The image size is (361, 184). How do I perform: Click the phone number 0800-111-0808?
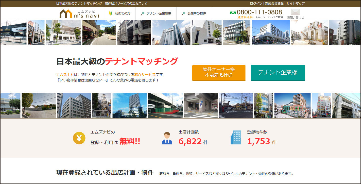click(x=259, y=12)
